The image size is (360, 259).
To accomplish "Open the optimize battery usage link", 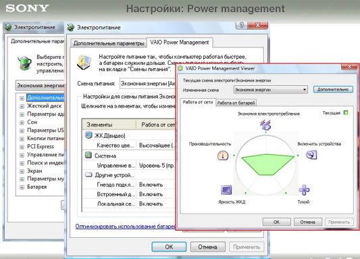I will pos(126,227).
